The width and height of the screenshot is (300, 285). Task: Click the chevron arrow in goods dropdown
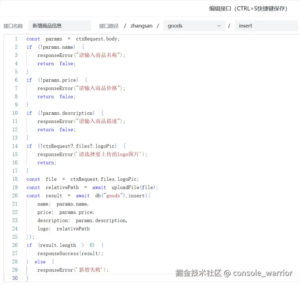[x=219, y=26]
